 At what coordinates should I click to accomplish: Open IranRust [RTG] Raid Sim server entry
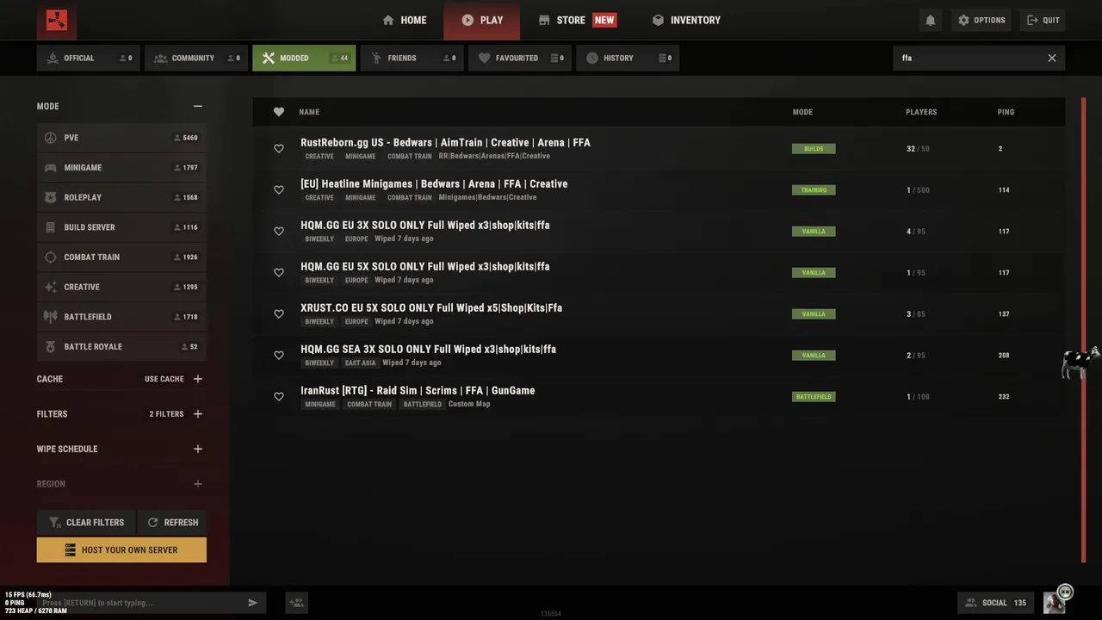[659, 397]
